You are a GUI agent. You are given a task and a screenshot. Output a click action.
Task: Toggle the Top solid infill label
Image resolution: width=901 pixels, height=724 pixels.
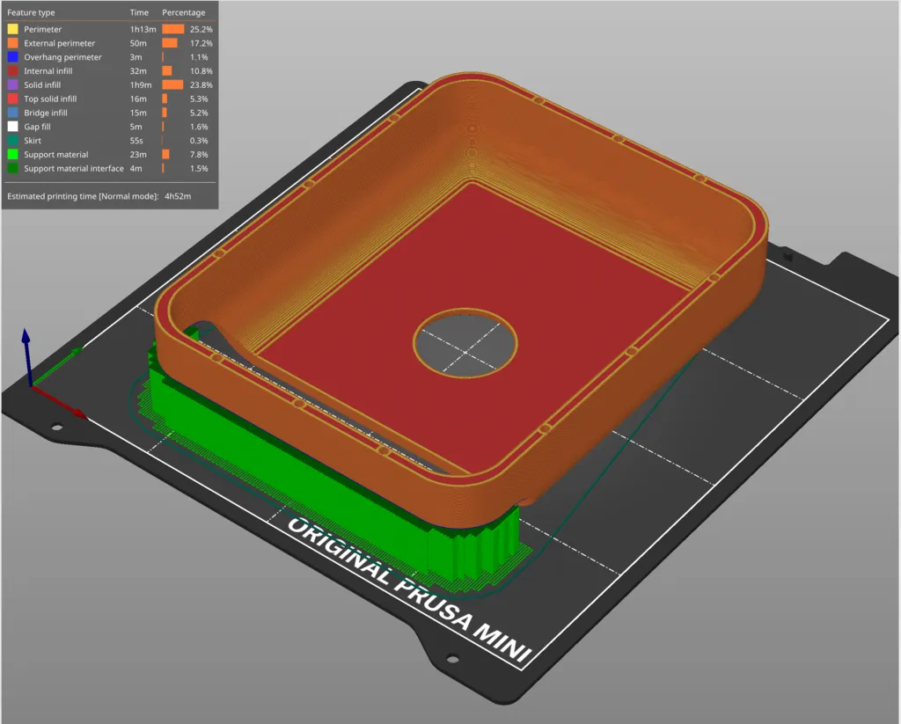(x=50, y=99)
